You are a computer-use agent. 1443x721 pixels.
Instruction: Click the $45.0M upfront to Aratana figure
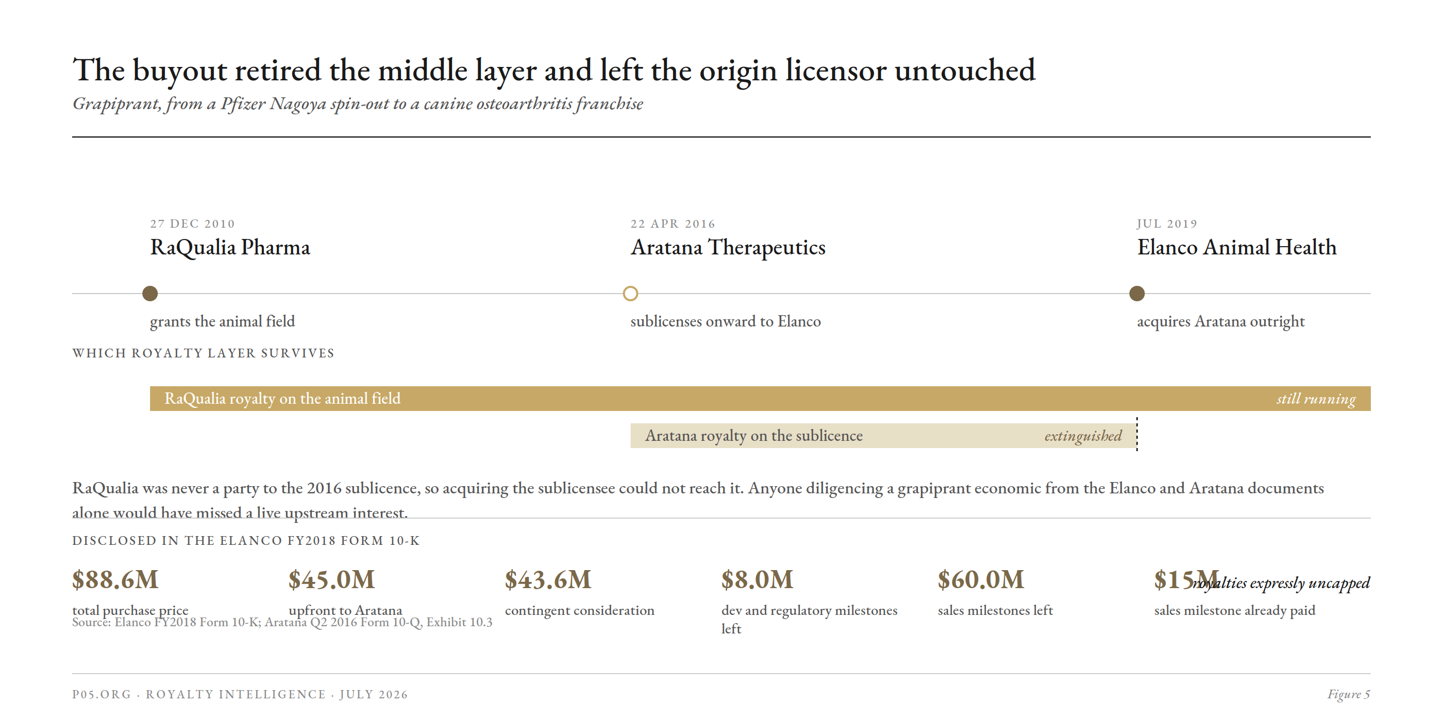(x=331, y=579)
